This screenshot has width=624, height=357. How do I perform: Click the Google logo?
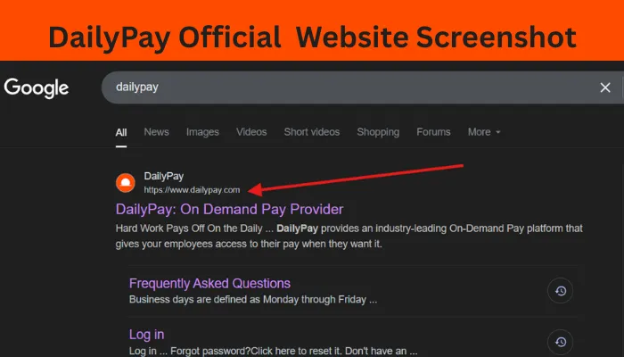pyautogui.click(x=37, y=88)
